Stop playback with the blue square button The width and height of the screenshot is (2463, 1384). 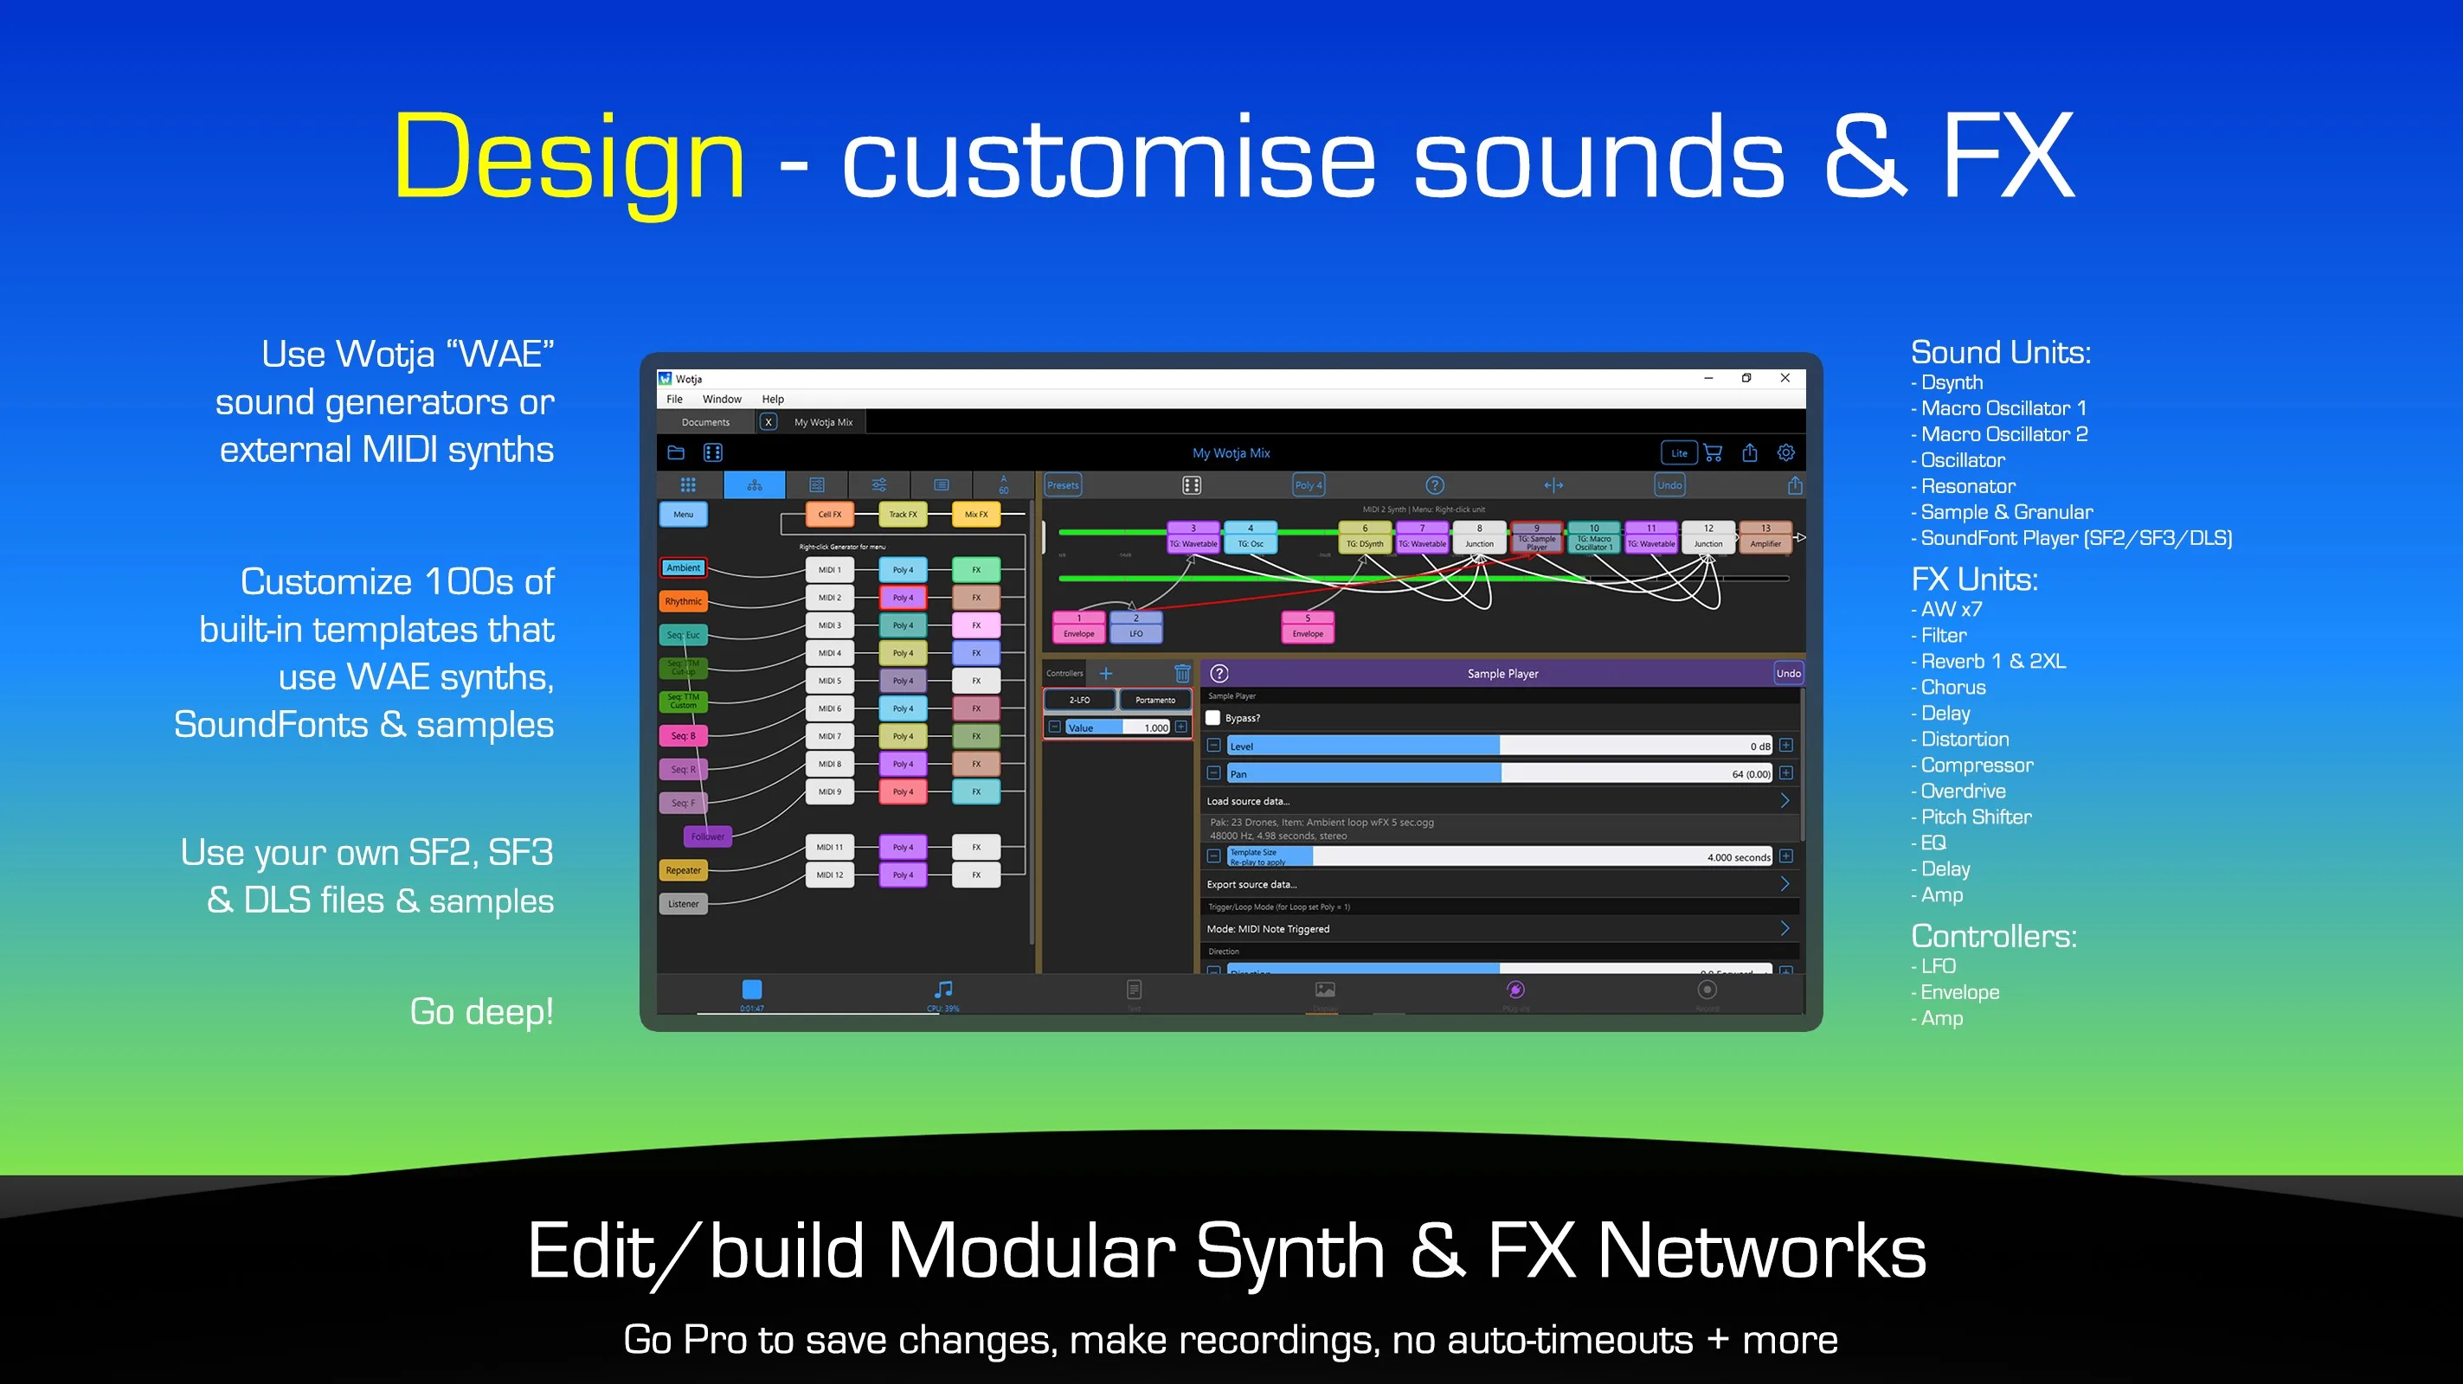[x=752, y=990]
